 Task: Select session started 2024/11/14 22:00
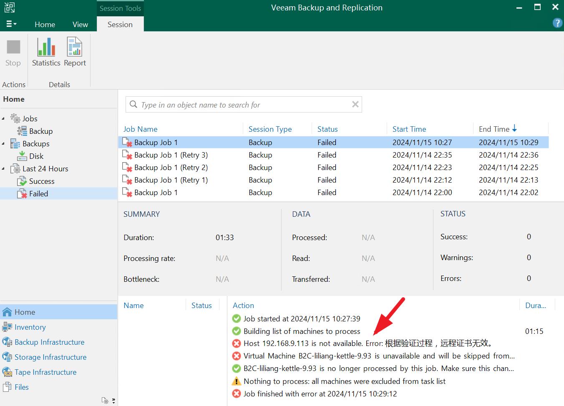click(x=333, y=192)
